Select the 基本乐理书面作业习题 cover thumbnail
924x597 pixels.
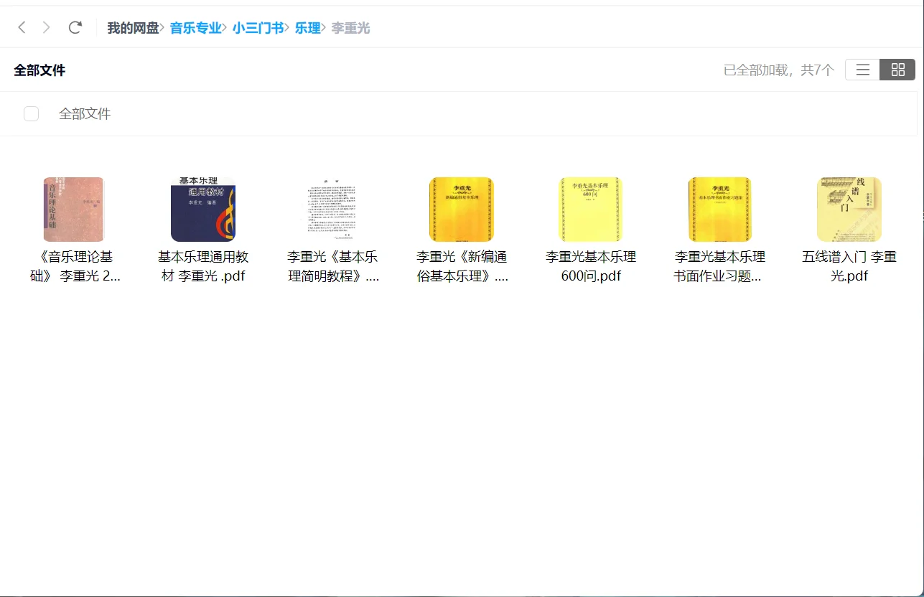pyautogui.click(x=720, y=210)
